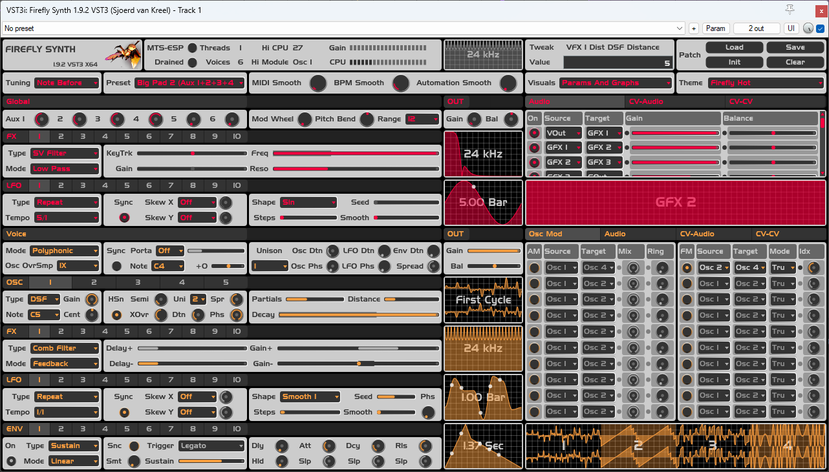Click the Aux 1 knob
Image resolution: width=829 pixels, height=472 pixels.
click(x=41, y=119)
